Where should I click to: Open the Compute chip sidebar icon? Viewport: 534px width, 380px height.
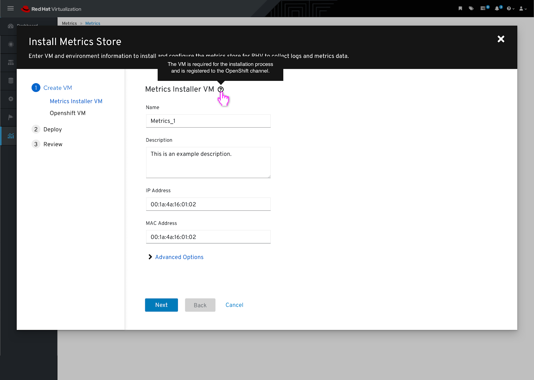click(11, 44)
